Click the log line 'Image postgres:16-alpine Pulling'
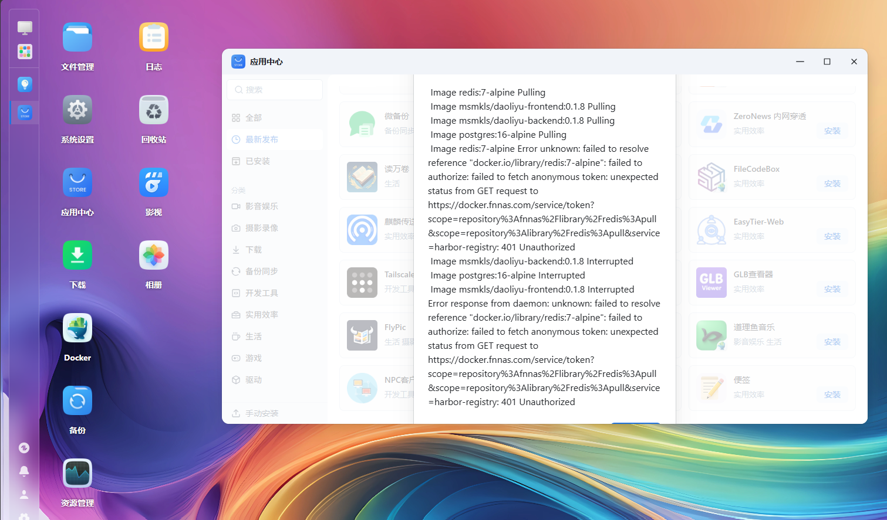887x520 pixels. 498,134
